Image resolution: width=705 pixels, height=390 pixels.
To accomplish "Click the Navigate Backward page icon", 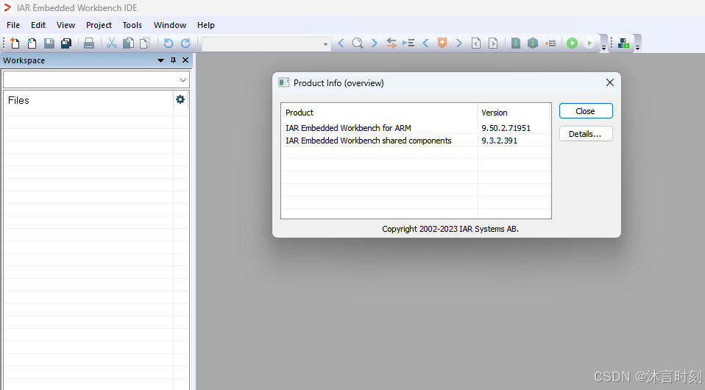I will pyautogui.click(x=476, y=43).
